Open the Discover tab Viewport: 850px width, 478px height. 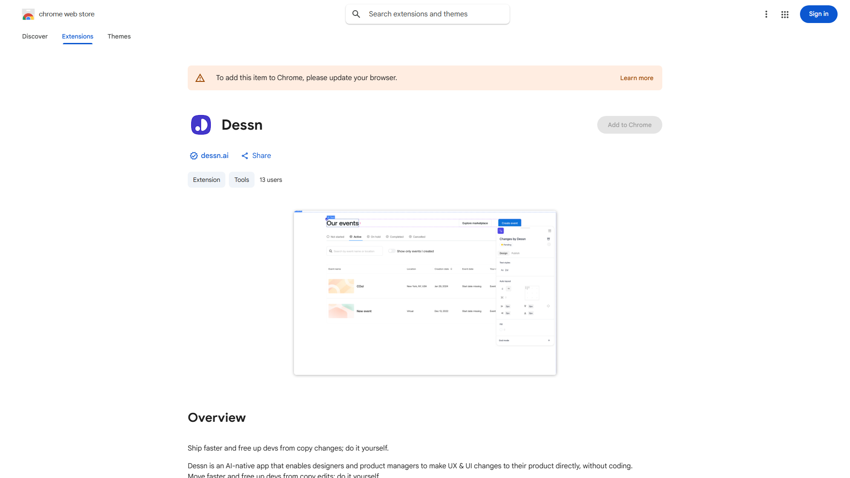[x=35, y=36]
